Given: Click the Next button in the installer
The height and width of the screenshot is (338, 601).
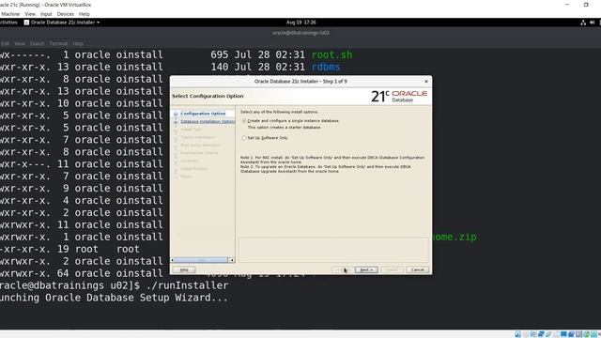Looking at the screenshot, I should (366, 269).
